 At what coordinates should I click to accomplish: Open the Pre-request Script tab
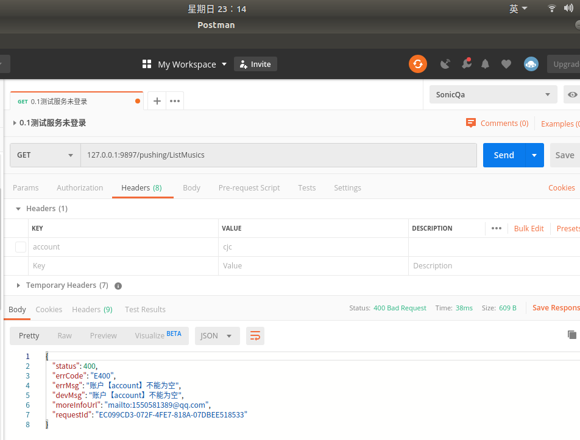coord(249,187)
